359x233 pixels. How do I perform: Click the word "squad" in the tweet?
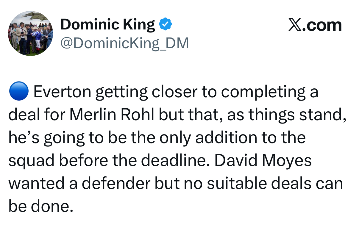pos(31,161)
